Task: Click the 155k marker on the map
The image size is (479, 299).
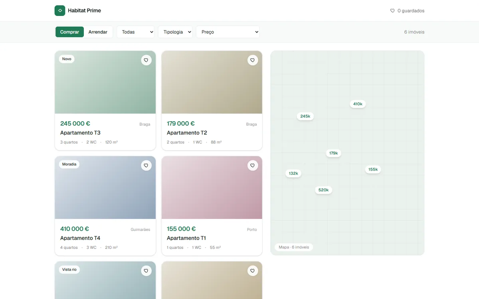Action: click(x=373, y=169)
